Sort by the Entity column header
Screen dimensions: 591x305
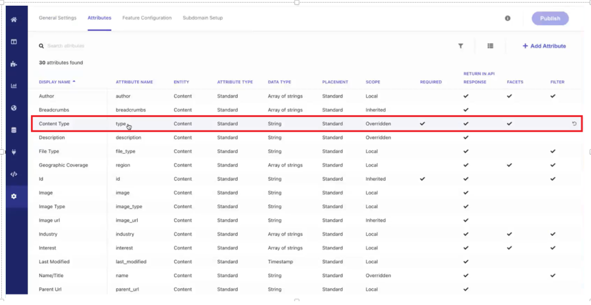(x=181, y=82)
